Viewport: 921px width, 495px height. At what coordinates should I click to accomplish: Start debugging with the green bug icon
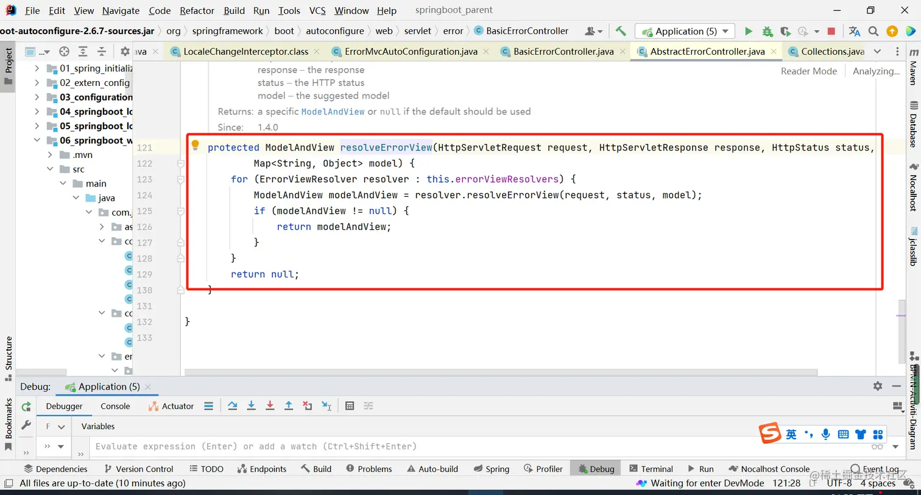[767, 31]
